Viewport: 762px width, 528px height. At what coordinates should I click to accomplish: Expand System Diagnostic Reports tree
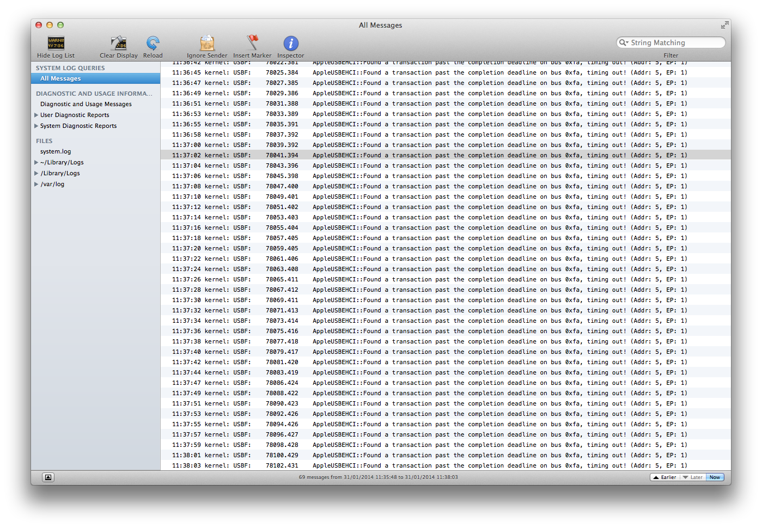[x=36, y=126]
